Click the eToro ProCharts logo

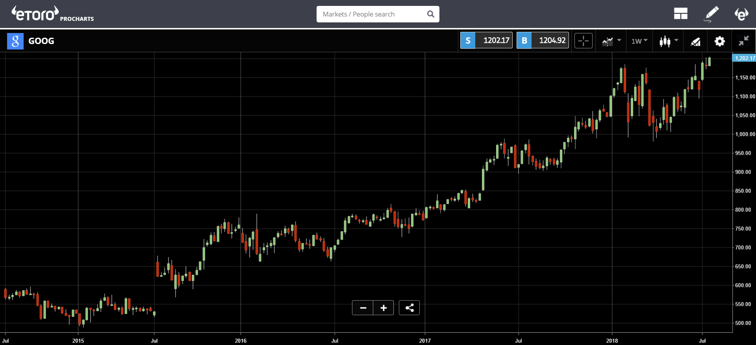(52, 14)
